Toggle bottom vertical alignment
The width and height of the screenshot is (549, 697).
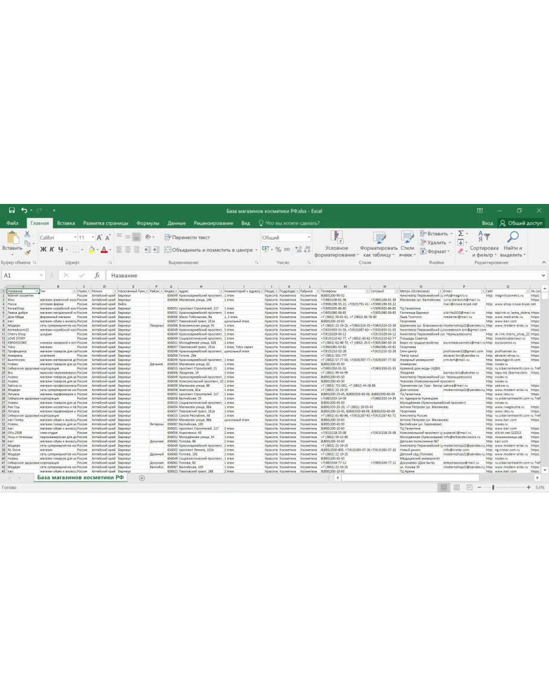[136, 237]
